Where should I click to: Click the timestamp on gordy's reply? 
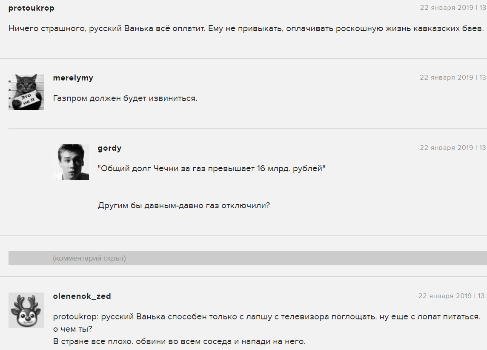[453, 147]
